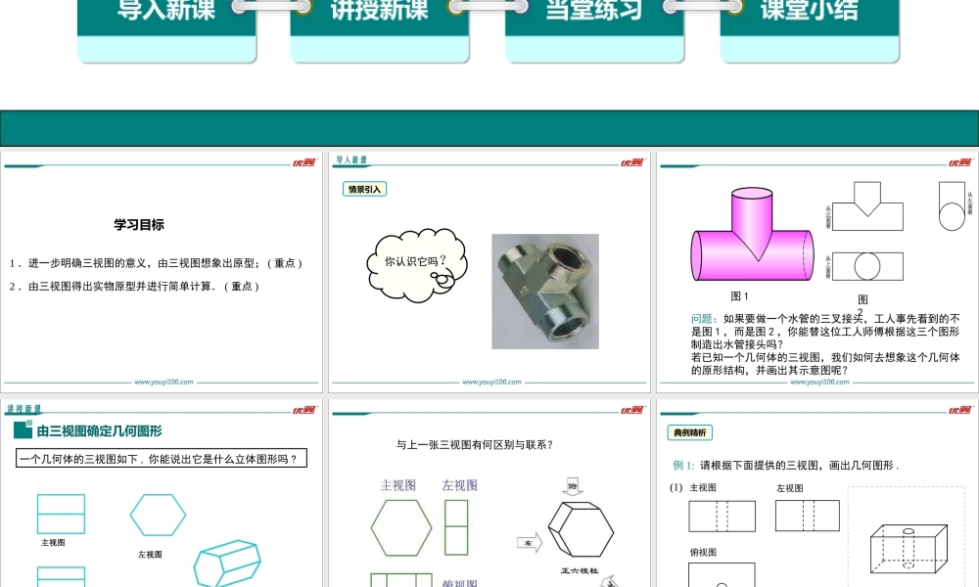Click the 俯 down arrow above the prism
This screenshot has width=979, height=587.
tap(572, 486)
